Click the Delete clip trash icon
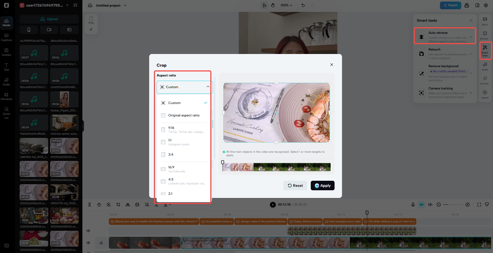The height and width of the screenshot is (253, 493). click(99, 205)
